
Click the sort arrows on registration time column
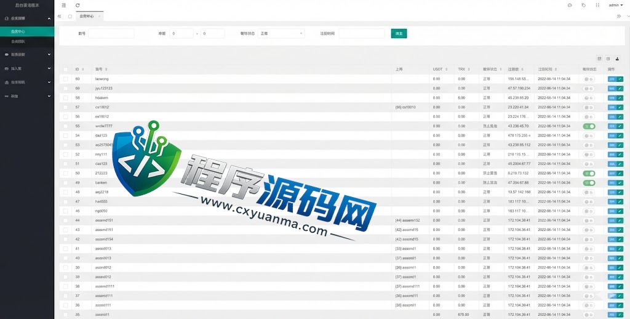click(x=556, y=70)
